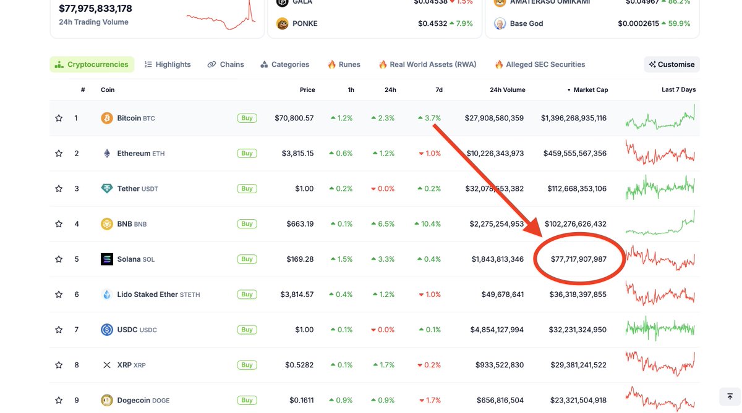Click the Customise sliders icon
This screenshot has height=413, width=742.
tap(652, 64)
